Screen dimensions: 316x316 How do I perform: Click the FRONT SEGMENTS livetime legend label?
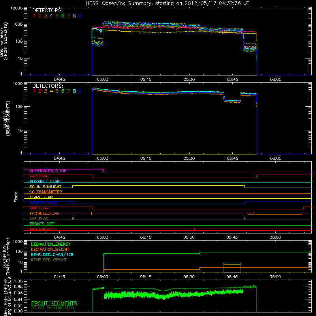pos(54,303)
